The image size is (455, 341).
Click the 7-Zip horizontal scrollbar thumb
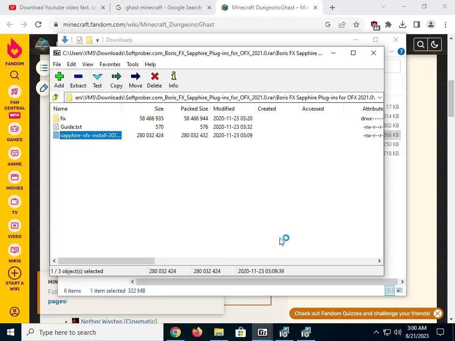tap(106, 261)
